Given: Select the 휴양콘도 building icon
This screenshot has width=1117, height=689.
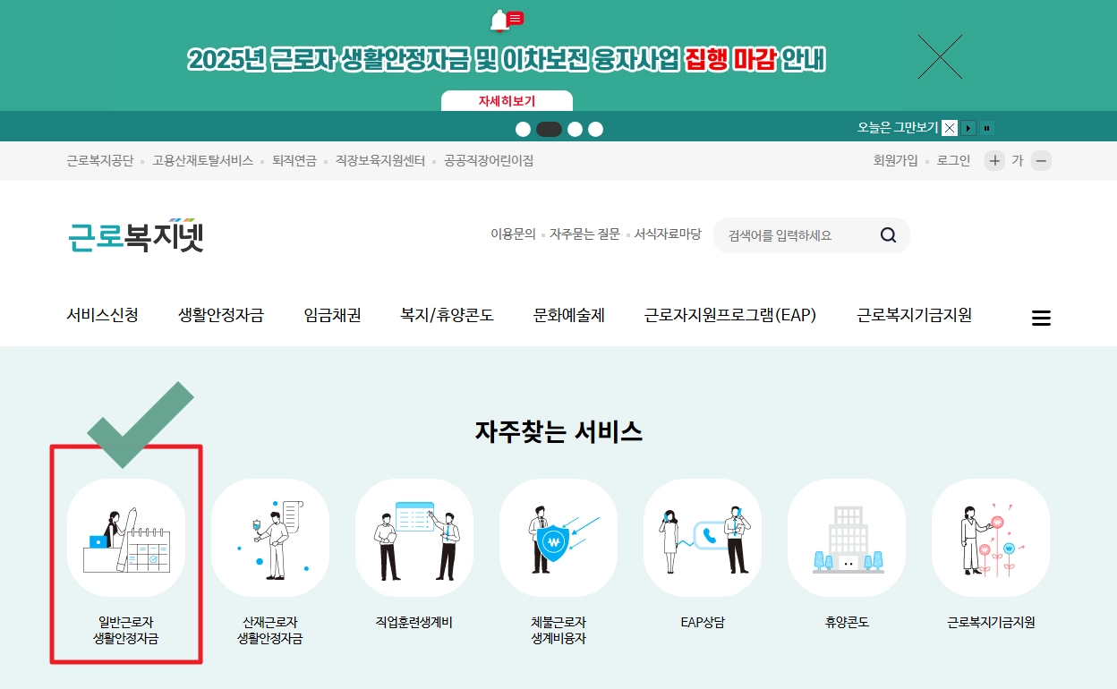Looking at the screenshot, I should point(847,537).
